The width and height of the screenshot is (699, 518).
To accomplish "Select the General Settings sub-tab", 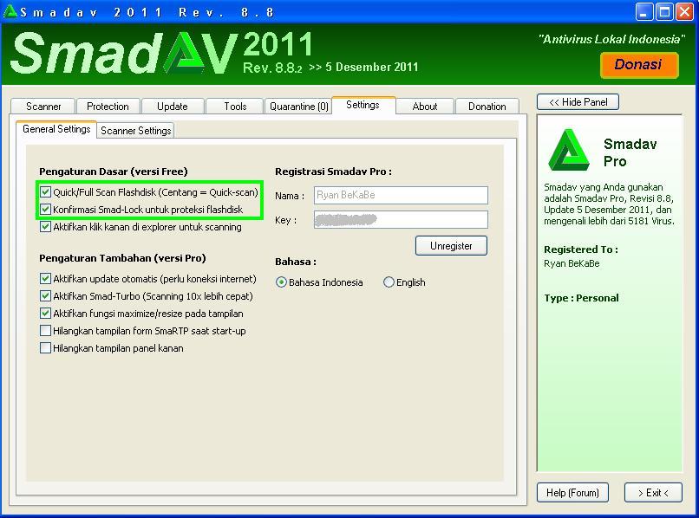I will pos(56,129).
